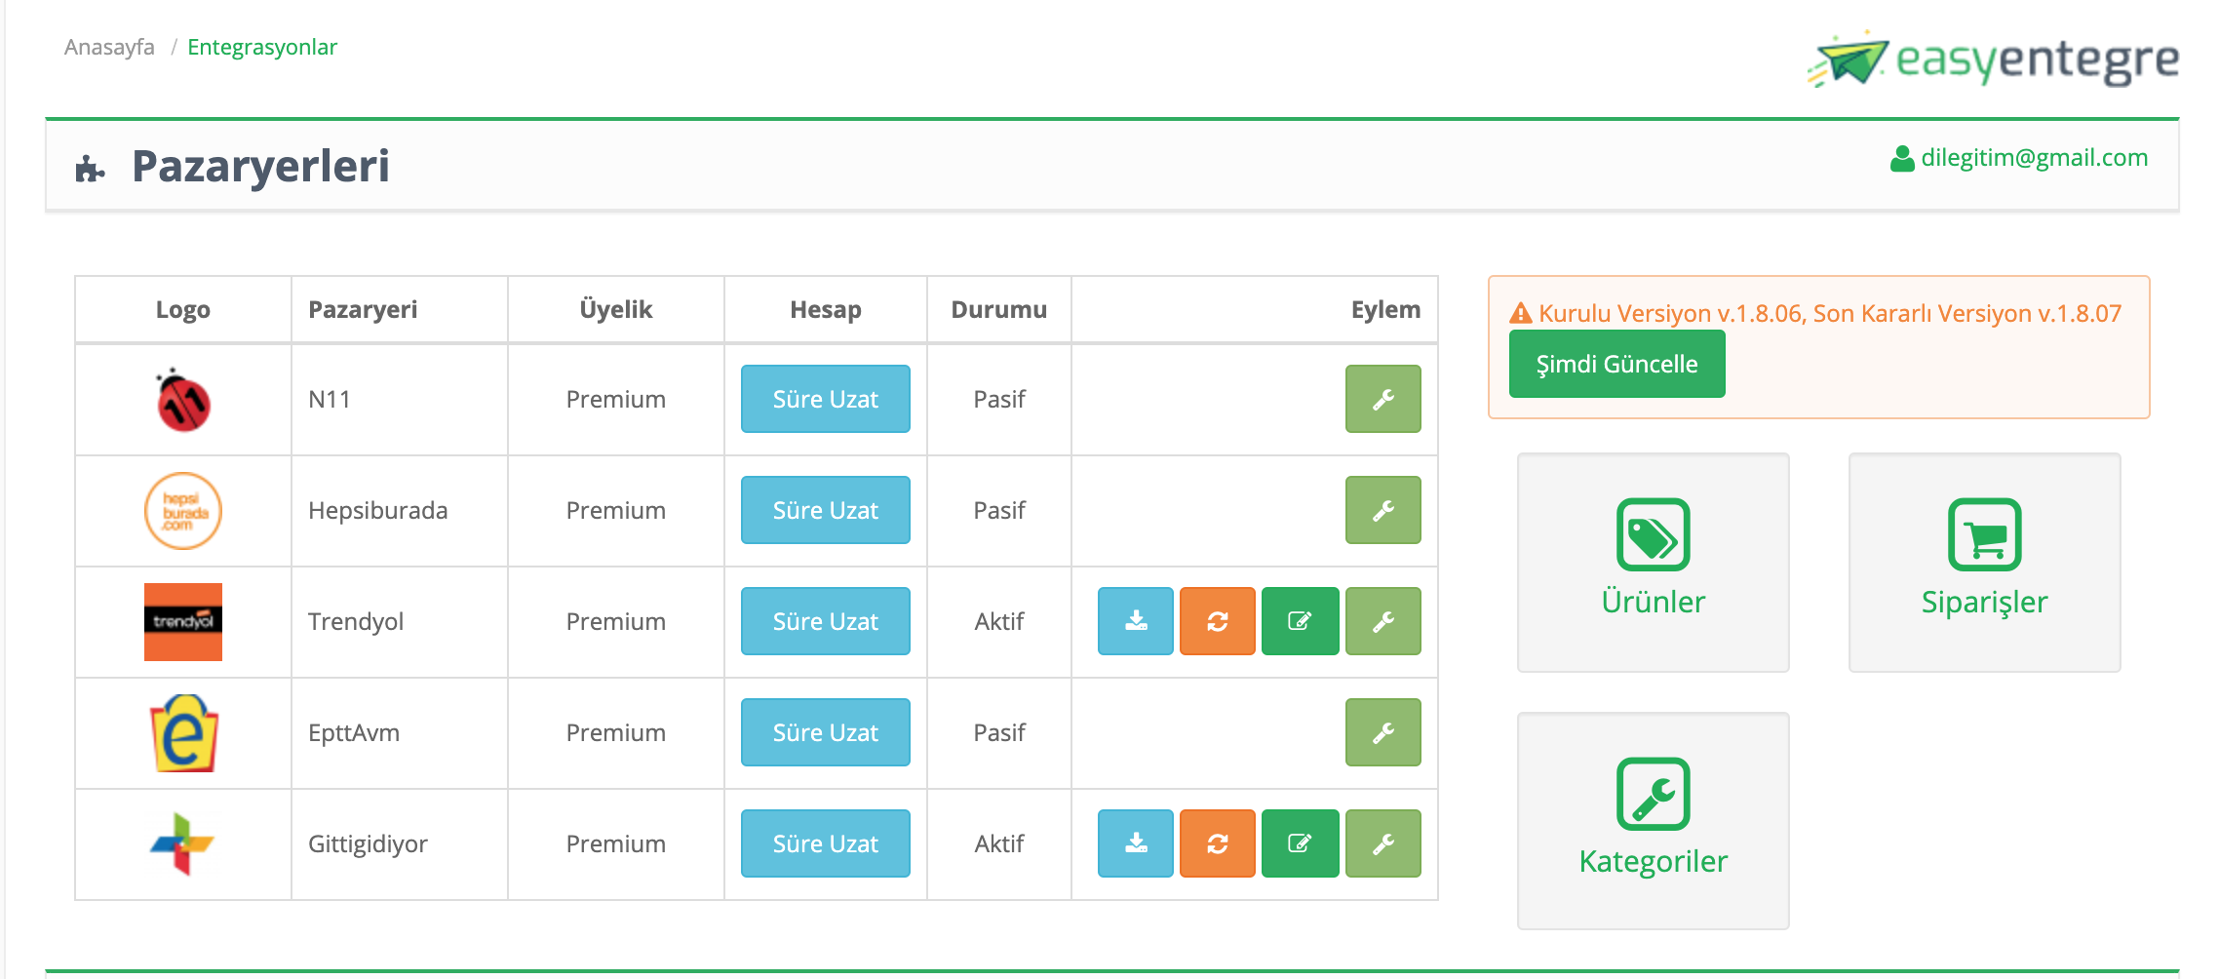This screenshot has width=2219, height=979.
Task: Click the blue download icon for Gittigidiyor
Action: point(1136,843)
